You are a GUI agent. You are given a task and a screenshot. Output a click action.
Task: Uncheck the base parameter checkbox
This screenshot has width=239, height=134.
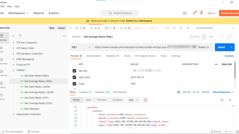click(x=74, y=84)
